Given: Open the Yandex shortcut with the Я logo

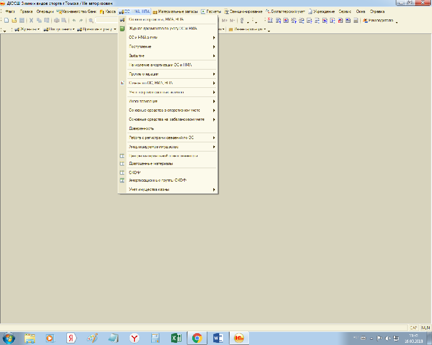Looking at the screenshot, I should (71, 338).
